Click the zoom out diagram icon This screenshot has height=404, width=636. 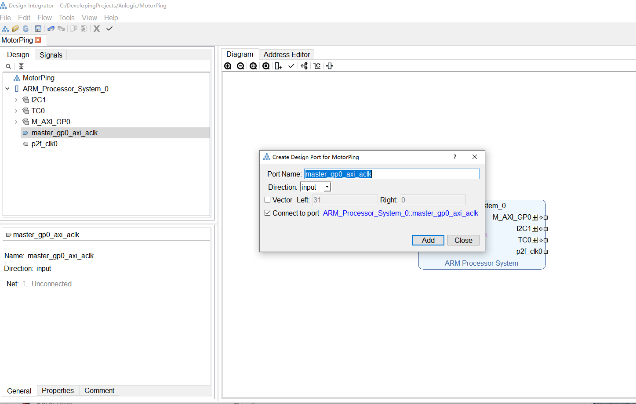[x=240, y=66]
